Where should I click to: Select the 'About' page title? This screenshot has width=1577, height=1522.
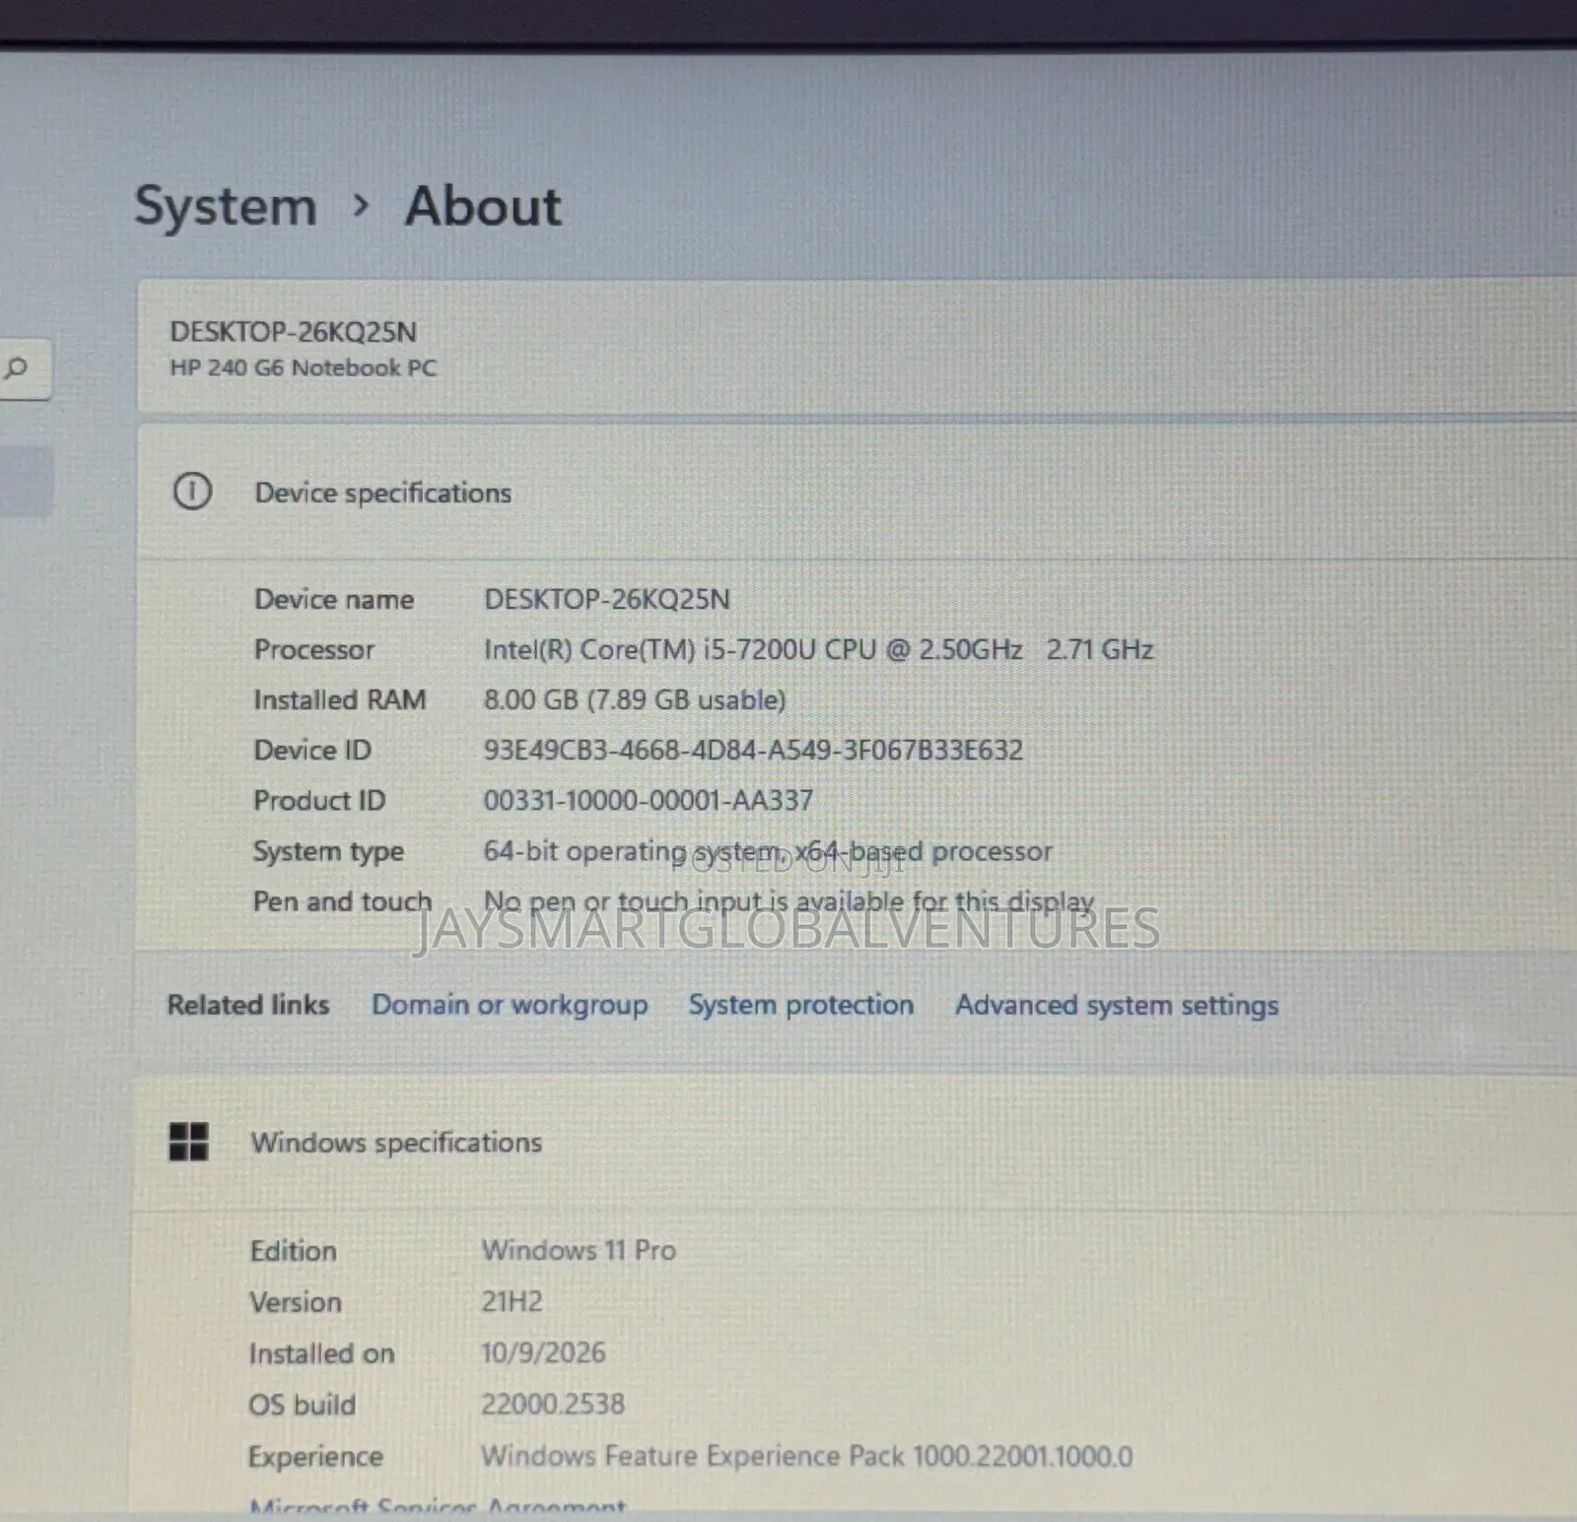(483, 207)
